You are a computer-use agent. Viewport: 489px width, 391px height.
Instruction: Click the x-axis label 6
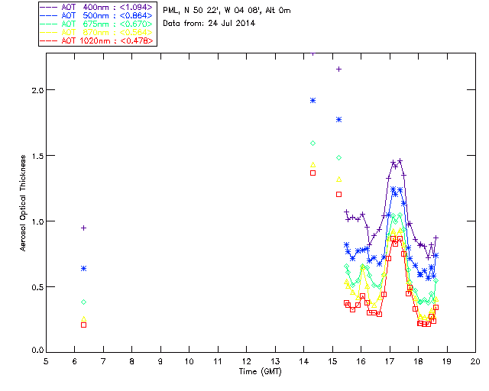[75, 361]
